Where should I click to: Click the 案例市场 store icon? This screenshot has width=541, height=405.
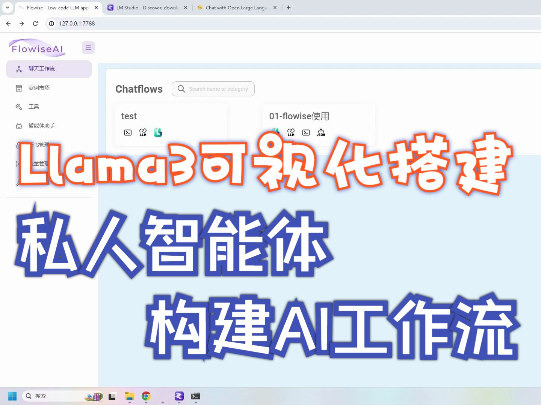tap(19, 88)
